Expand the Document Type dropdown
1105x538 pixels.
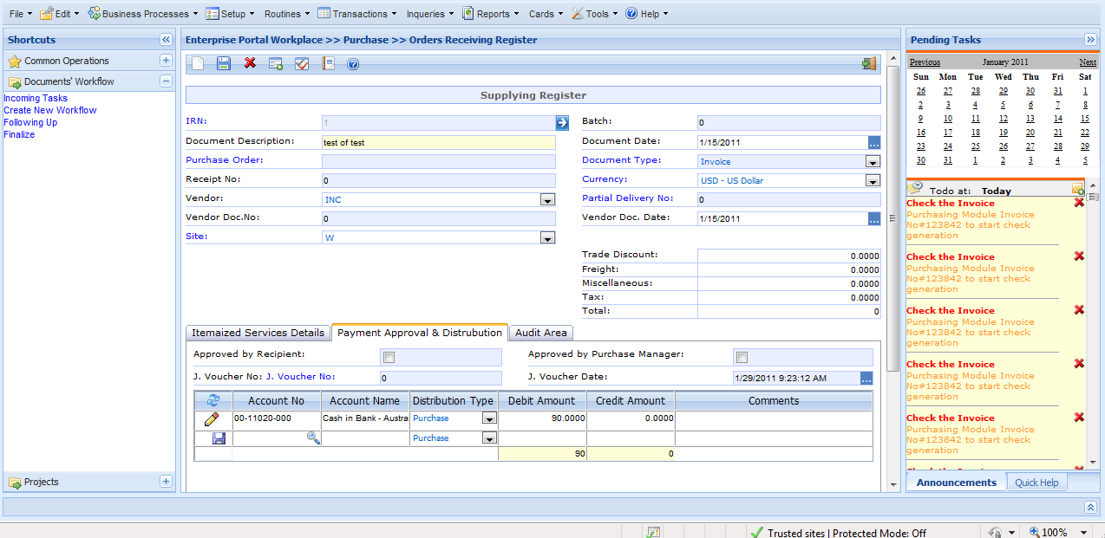tap(873, 162)
